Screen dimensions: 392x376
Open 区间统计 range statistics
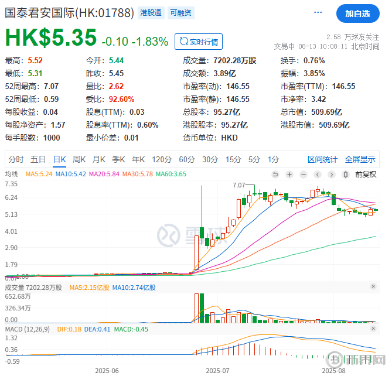point(322,159)
